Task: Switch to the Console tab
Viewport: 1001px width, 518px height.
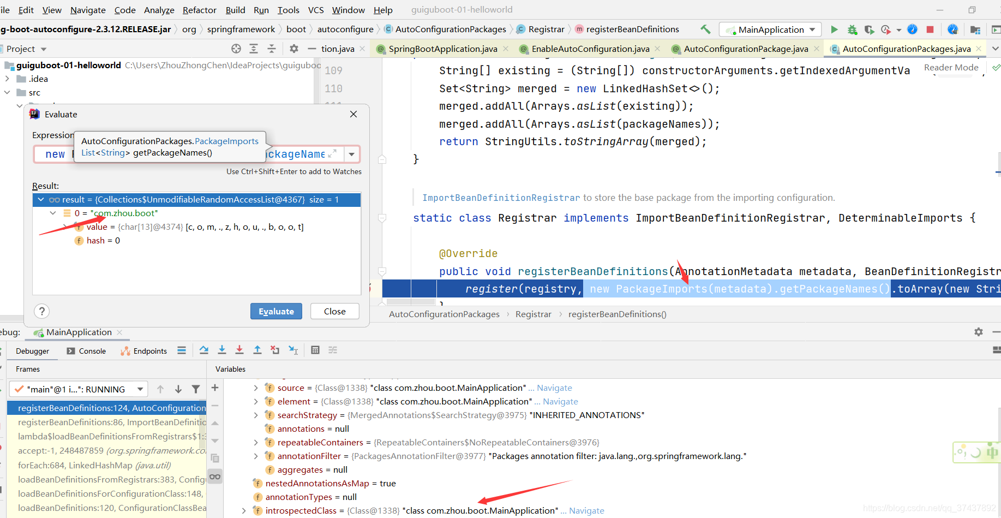Action: [86, 351]
